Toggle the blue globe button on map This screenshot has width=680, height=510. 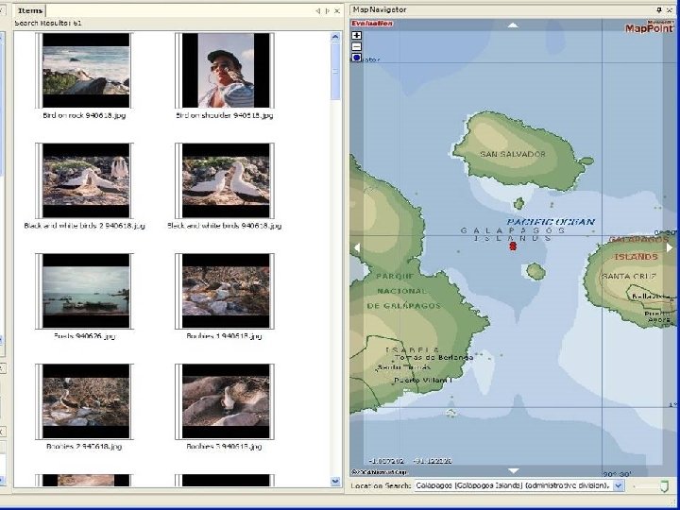[x=356, y=58]
